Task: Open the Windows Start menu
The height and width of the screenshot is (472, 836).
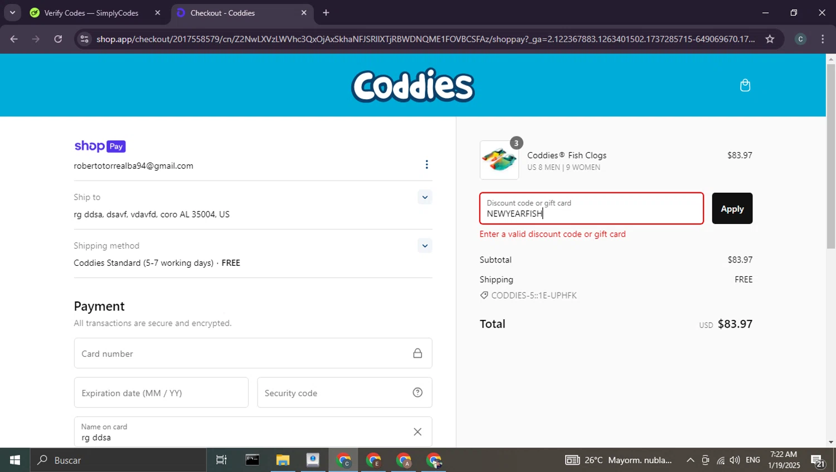Action: 14,460
